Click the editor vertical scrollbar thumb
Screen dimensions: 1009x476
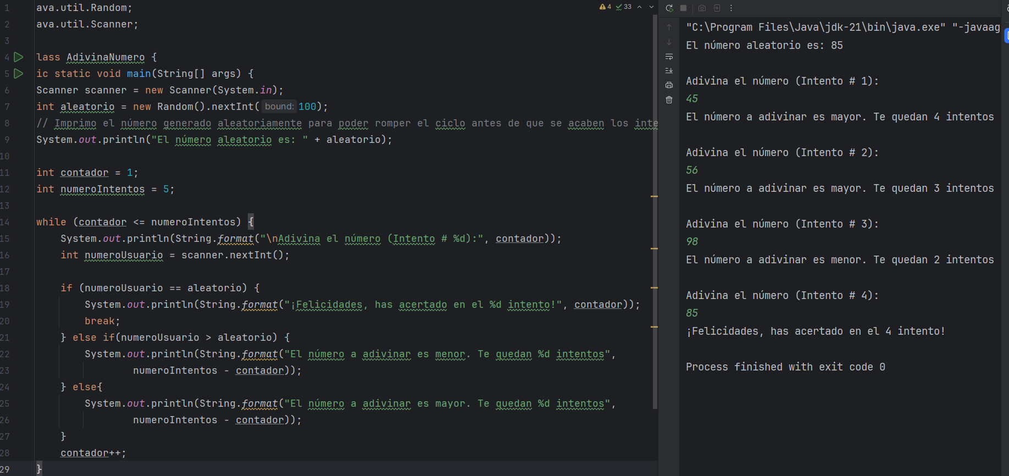point(655,212)
